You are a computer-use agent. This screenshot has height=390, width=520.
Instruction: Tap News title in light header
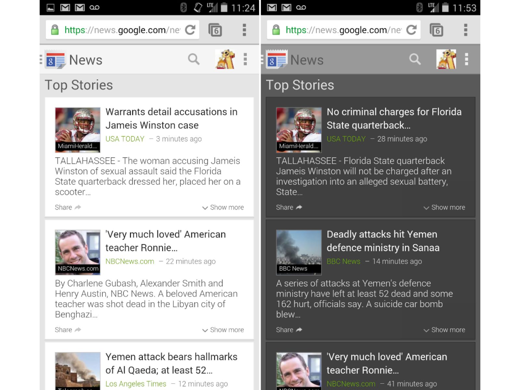click(x=86, y=60)
